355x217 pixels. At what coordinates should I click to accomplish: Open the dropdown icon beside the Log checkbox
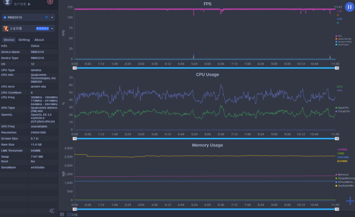coord(62,215)
